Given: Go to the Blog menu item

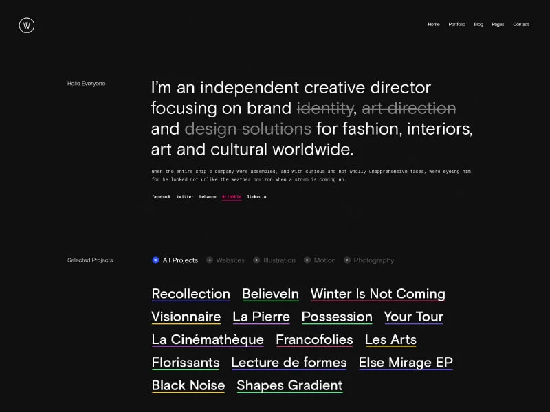Looking at the screenshot, I should point(478,25).
